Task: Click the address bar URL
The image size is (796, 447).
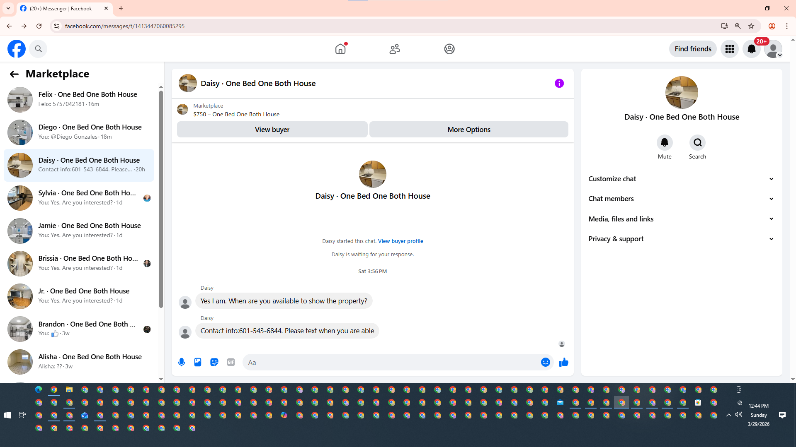Action: tap(125, 26)
